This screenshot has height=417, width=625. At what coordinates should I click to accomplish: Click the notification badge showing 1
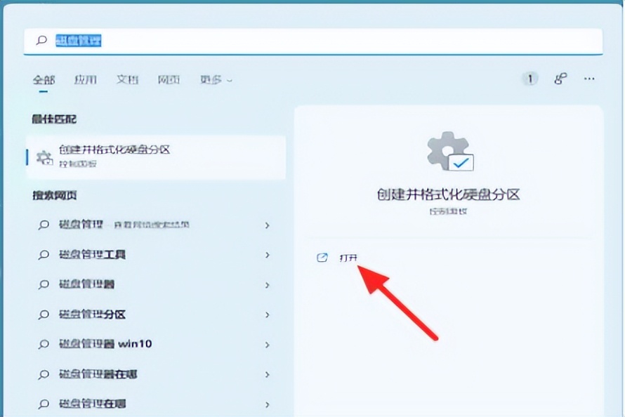point(529,79)
